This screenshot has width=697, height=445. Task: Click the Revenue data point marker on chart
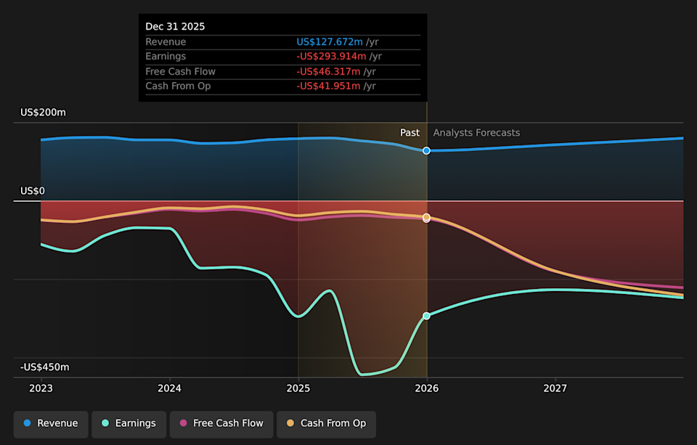426,151
